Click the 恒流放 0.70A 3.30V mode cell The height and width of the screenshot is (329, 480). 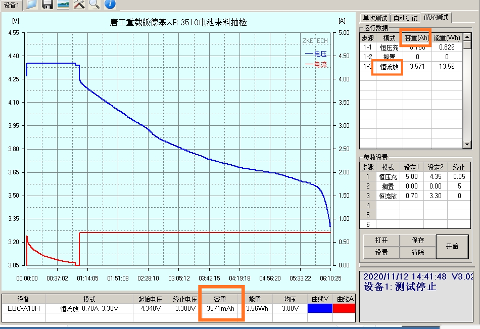click(x=89, y=308)
